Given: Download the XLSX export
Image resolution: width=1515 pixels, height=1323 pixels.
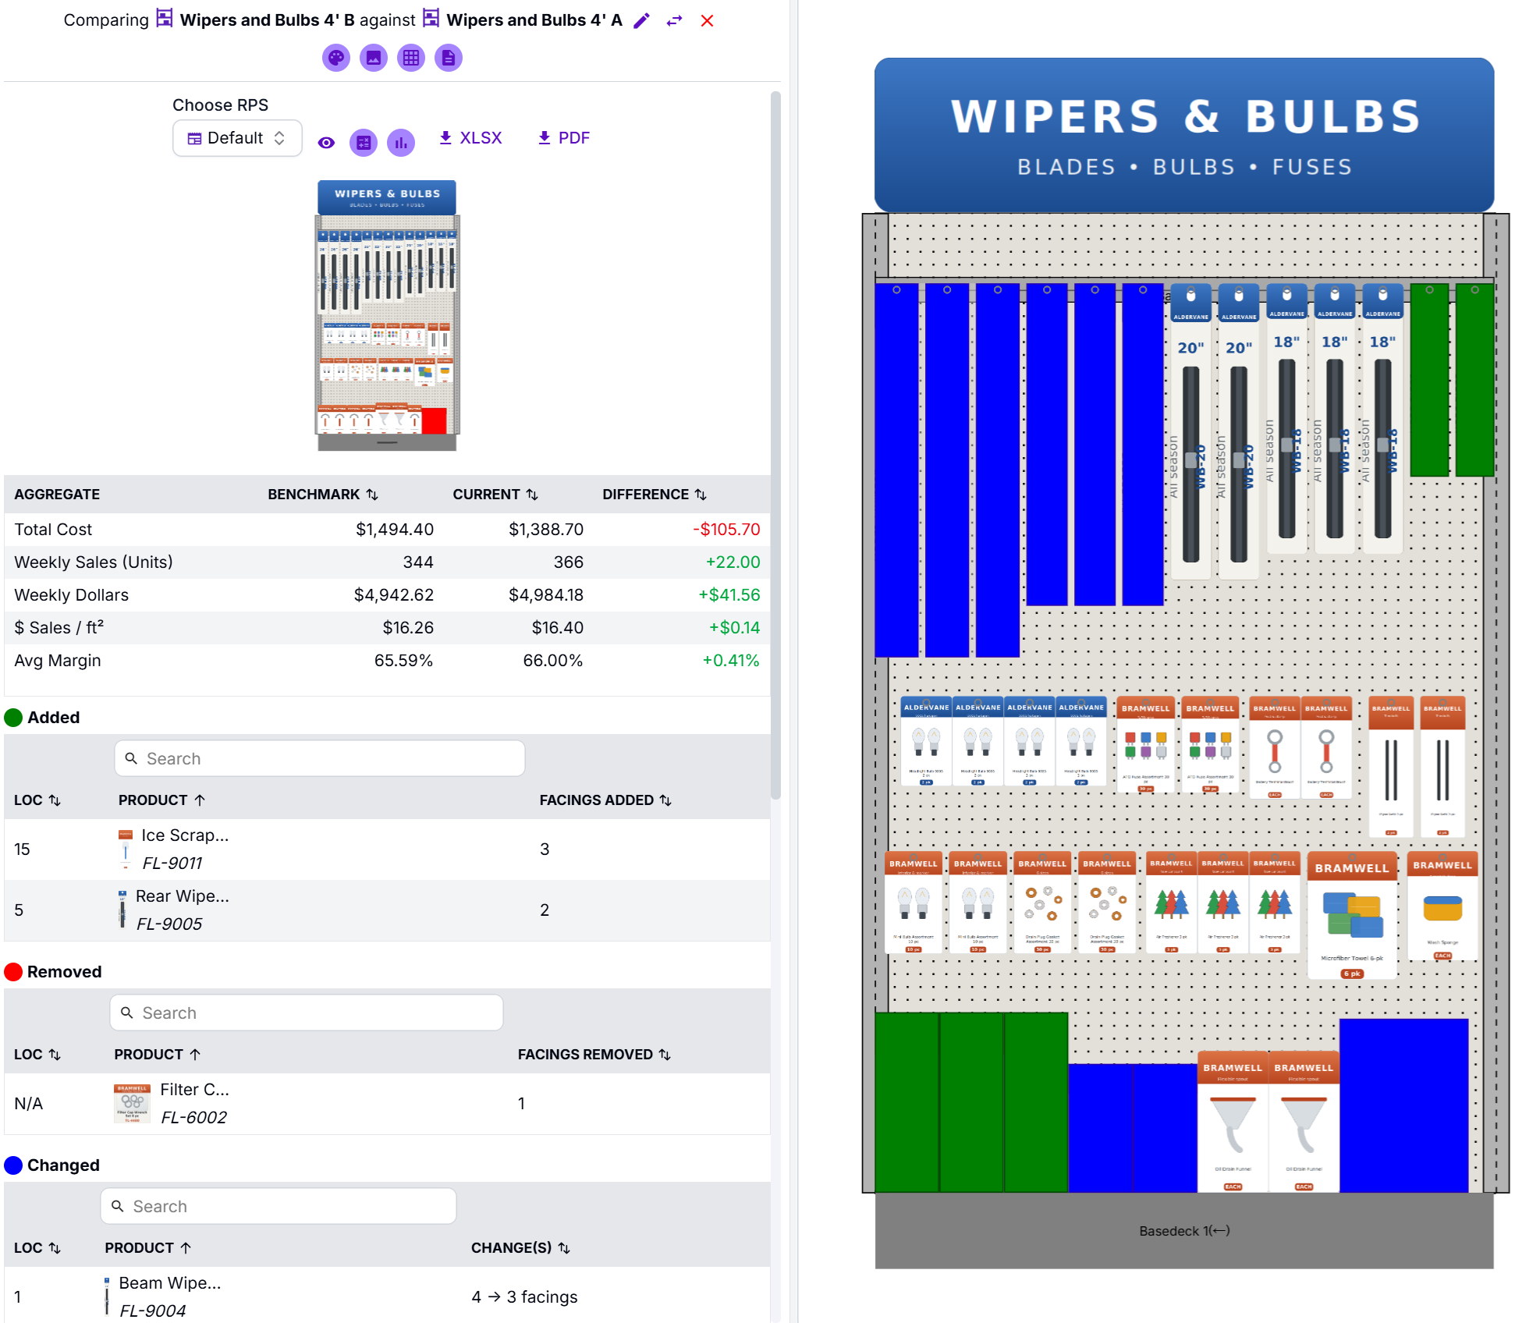Looking at the screenshot, I should point(470,138).
